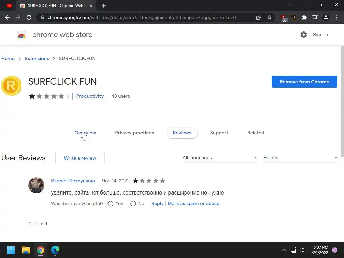Open the clock showing 5:07 PM
The image size is (344, 258).
tap(318, 250)
